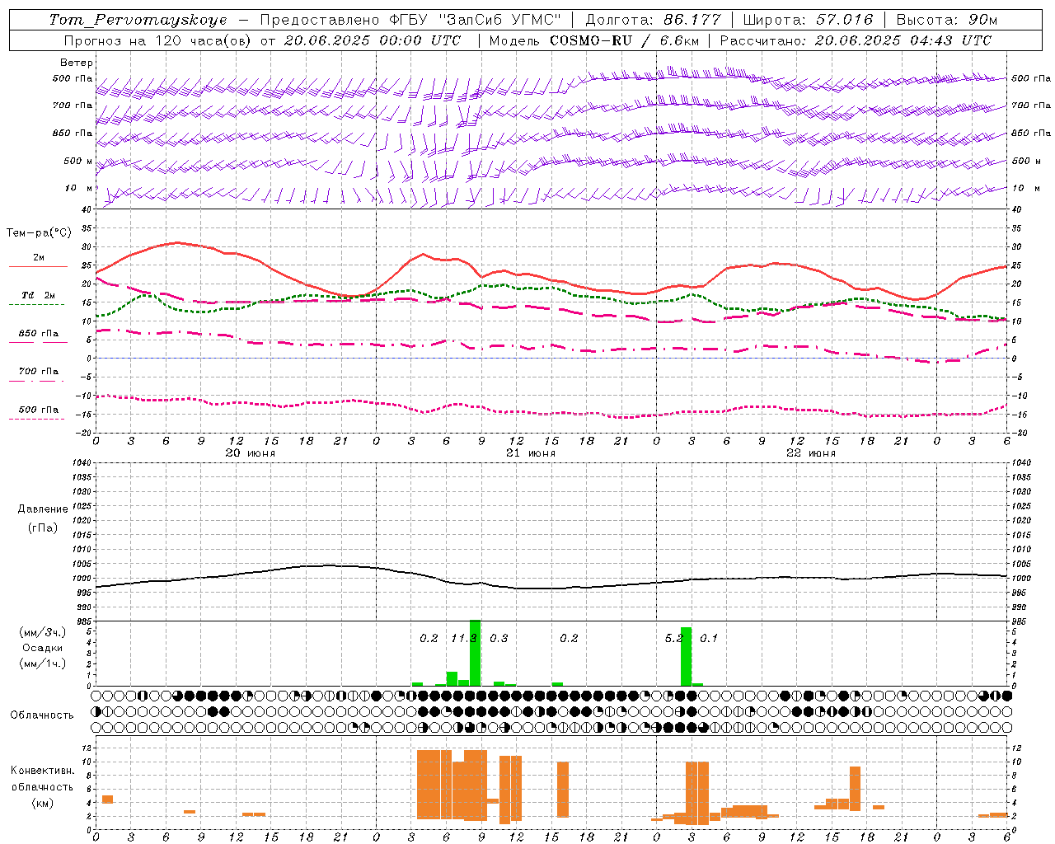Click the 20 июня date label
This screenshot has height=844, width=1055.
pyautogui.click(x=251, y=452)
